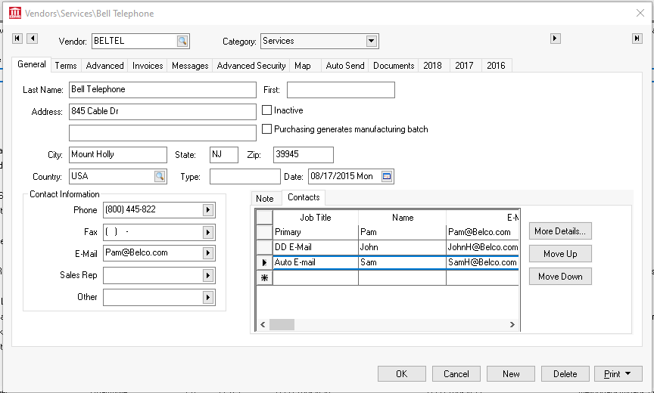Open the Phone field arrow menu
The height and width of the screenshot is (393, 654).
[207, 210]
